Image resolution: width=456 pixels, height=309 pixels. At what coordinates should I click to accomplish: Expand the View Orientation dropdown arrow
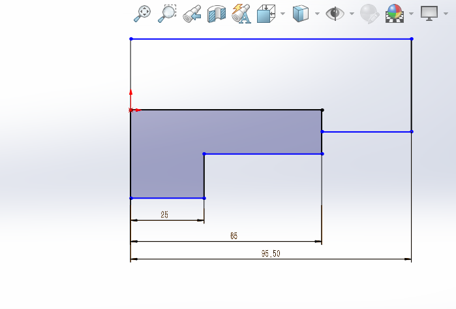(x=282, y=14)
